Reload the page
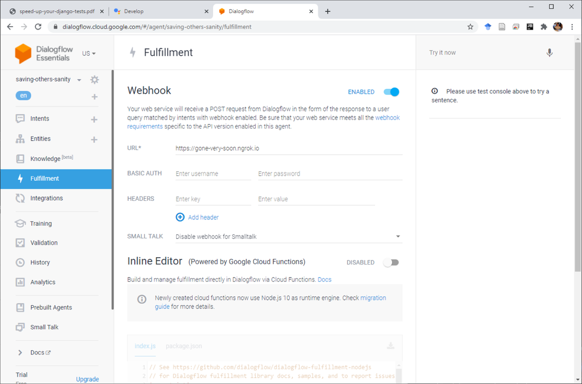 coord(38,27)
